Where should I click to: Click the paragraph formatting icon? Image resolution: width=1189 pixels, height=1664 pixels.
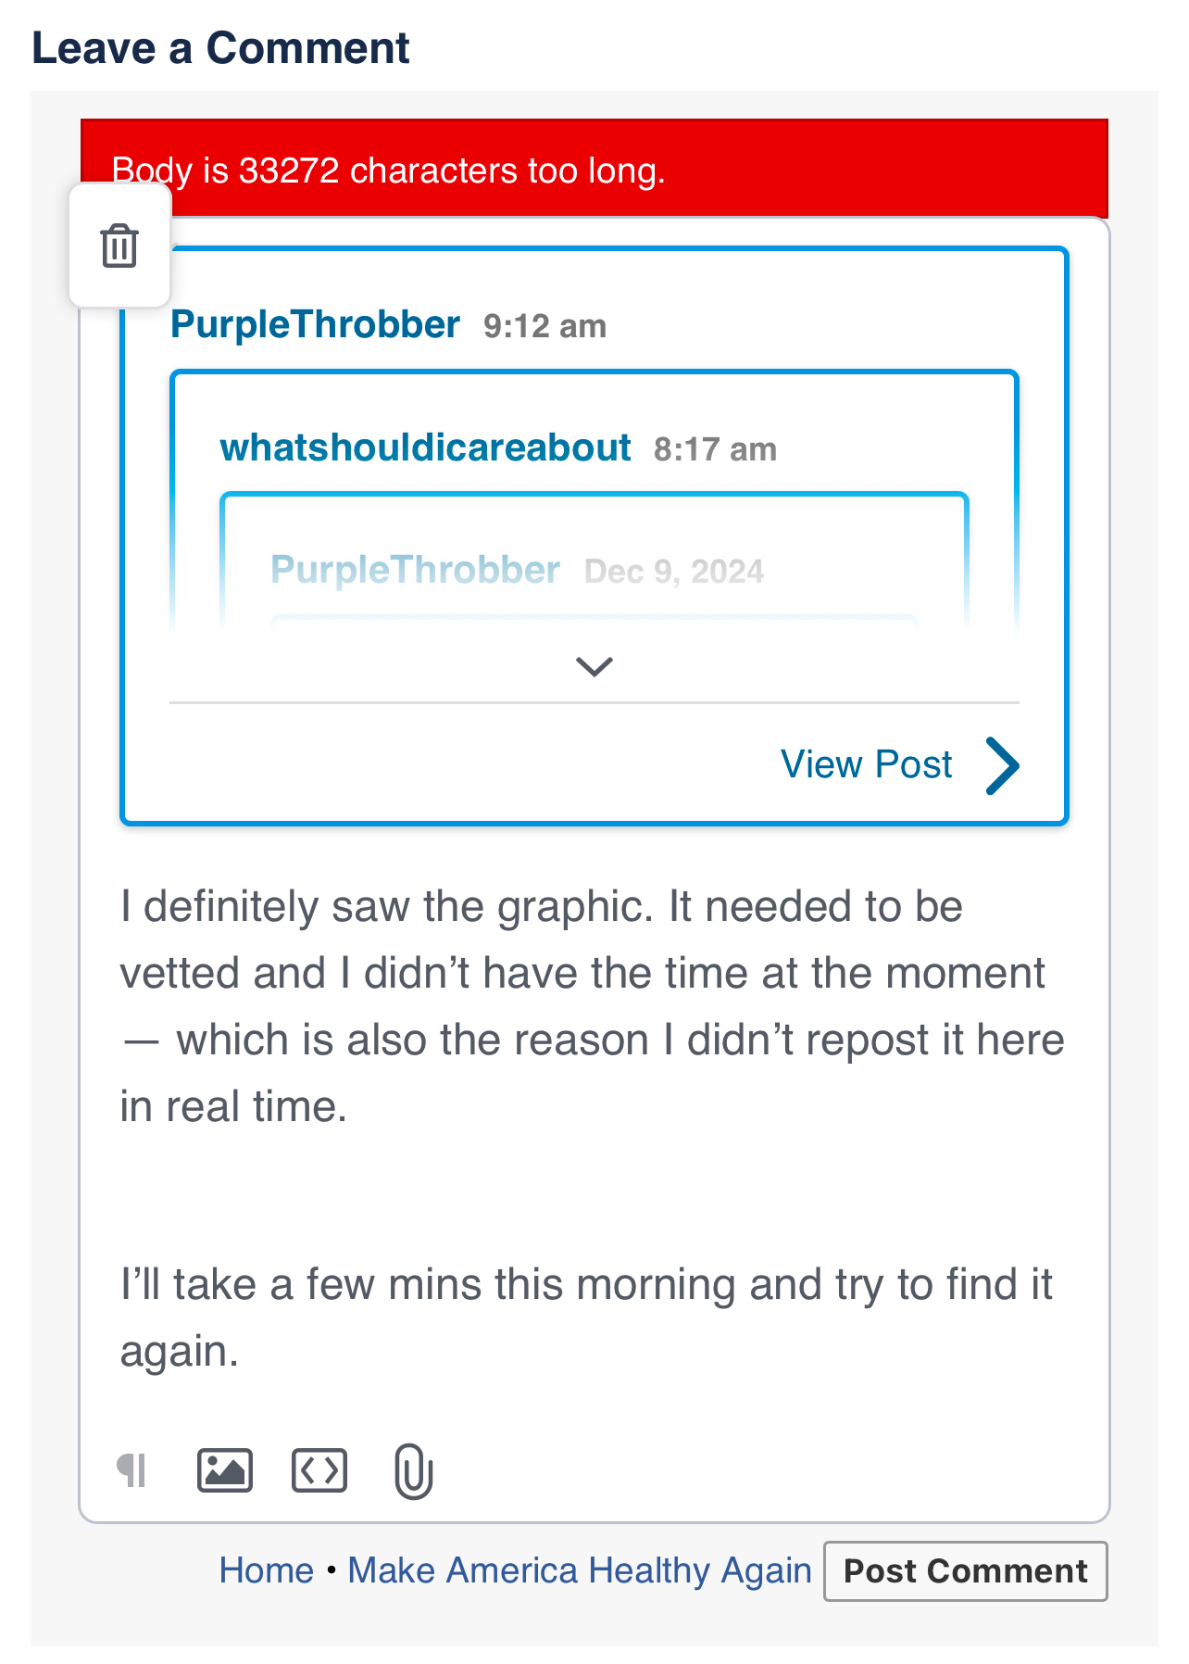click(131, 1470)
